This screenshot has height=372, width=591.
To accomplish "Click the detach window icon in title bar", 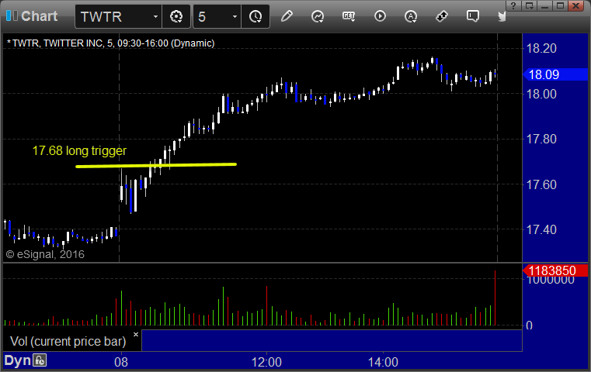I will point(529,5).
